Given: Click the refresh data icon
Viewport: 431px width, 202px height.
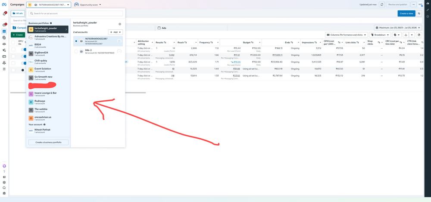Looking at the screenshot, I should (x=382, y=5).
